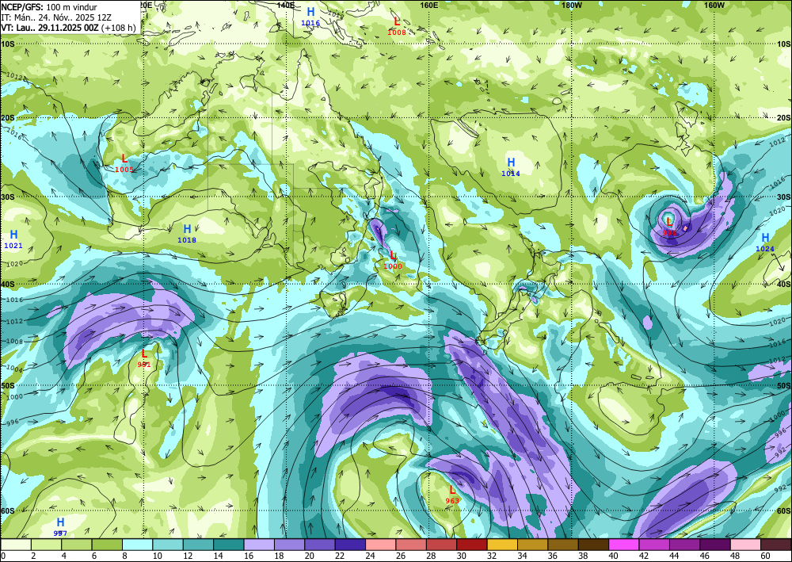Click the legend swatch between 18 and 20
Image resolution: width=792 pixels, height=562 pixels.
(289, 545)
